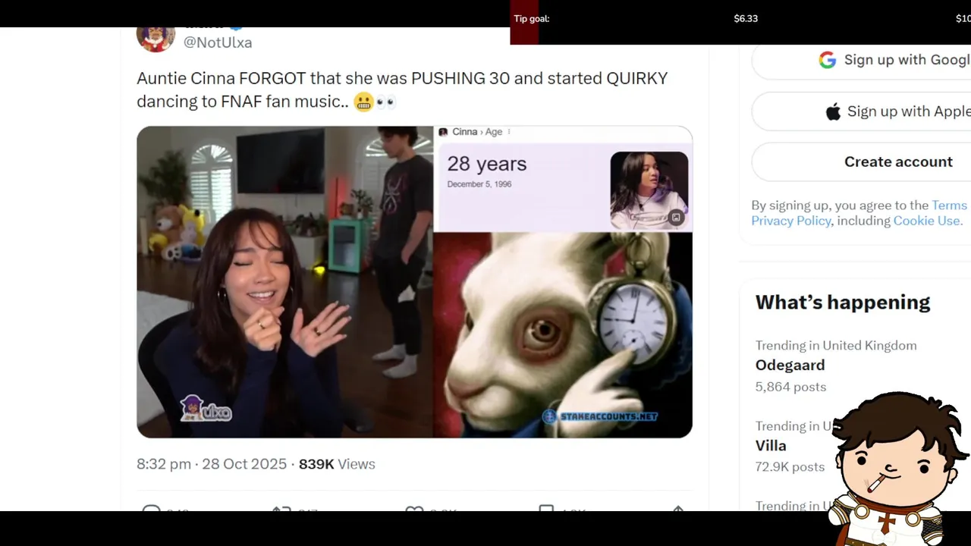The image size is (971, 546).
Task: Click the Apple logo icon
Action: tap(833, 112)
